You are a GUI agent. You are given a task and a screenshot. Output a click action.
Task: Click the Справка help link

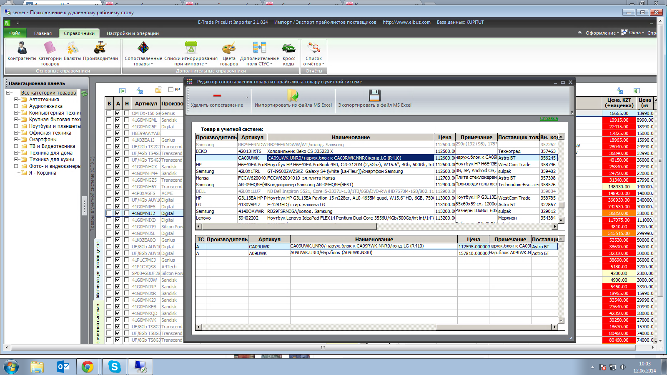[x=549, y=118]
